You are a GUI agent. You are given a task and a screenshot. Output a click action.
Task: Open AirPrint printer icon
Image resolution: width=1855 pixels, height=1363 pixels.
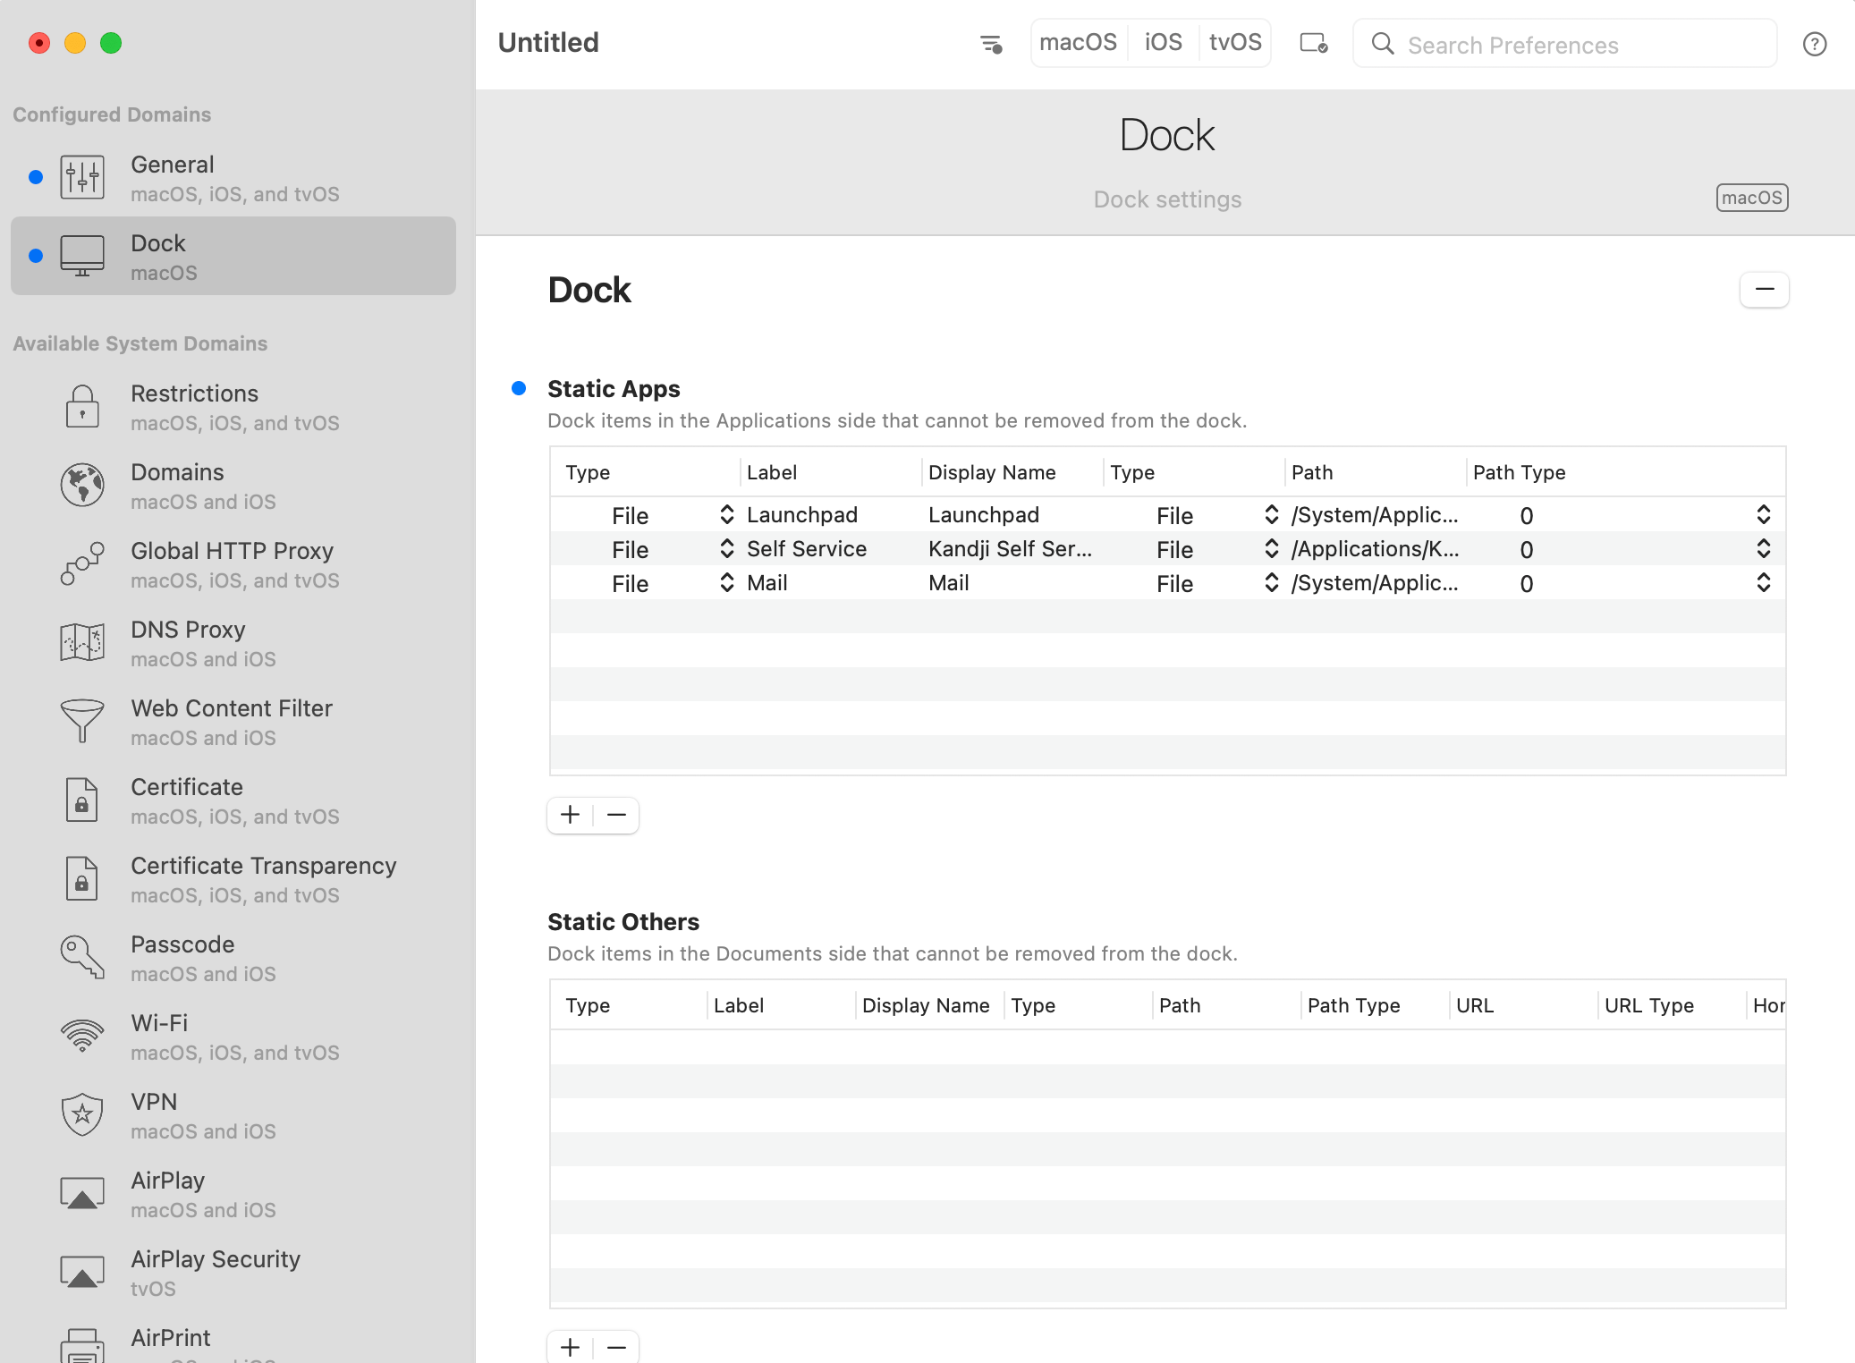(x=82, y=1345)
